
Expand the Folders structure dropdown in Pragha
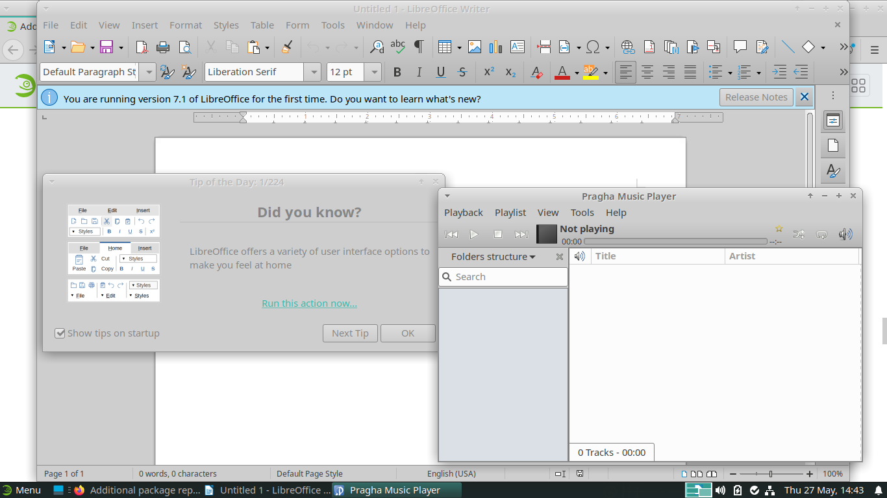coord(493,257)
